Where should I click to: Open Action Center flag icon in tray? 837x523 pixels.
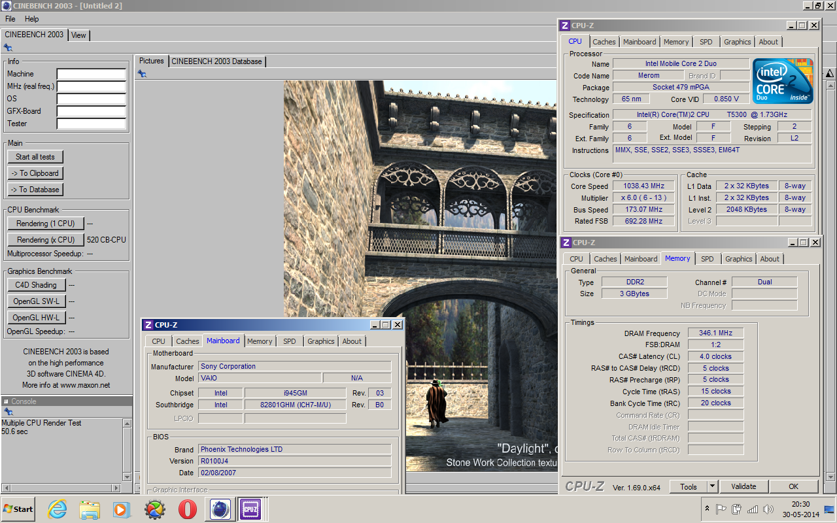721,509
